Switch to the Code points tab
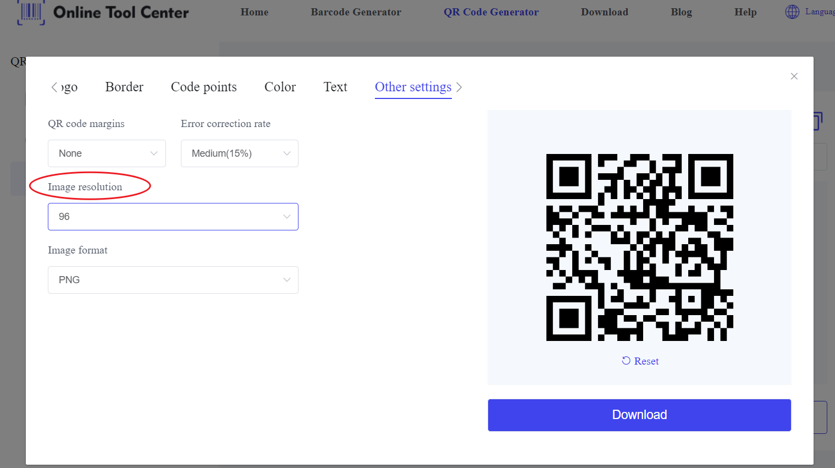835x468 pixels. (204, 87)
